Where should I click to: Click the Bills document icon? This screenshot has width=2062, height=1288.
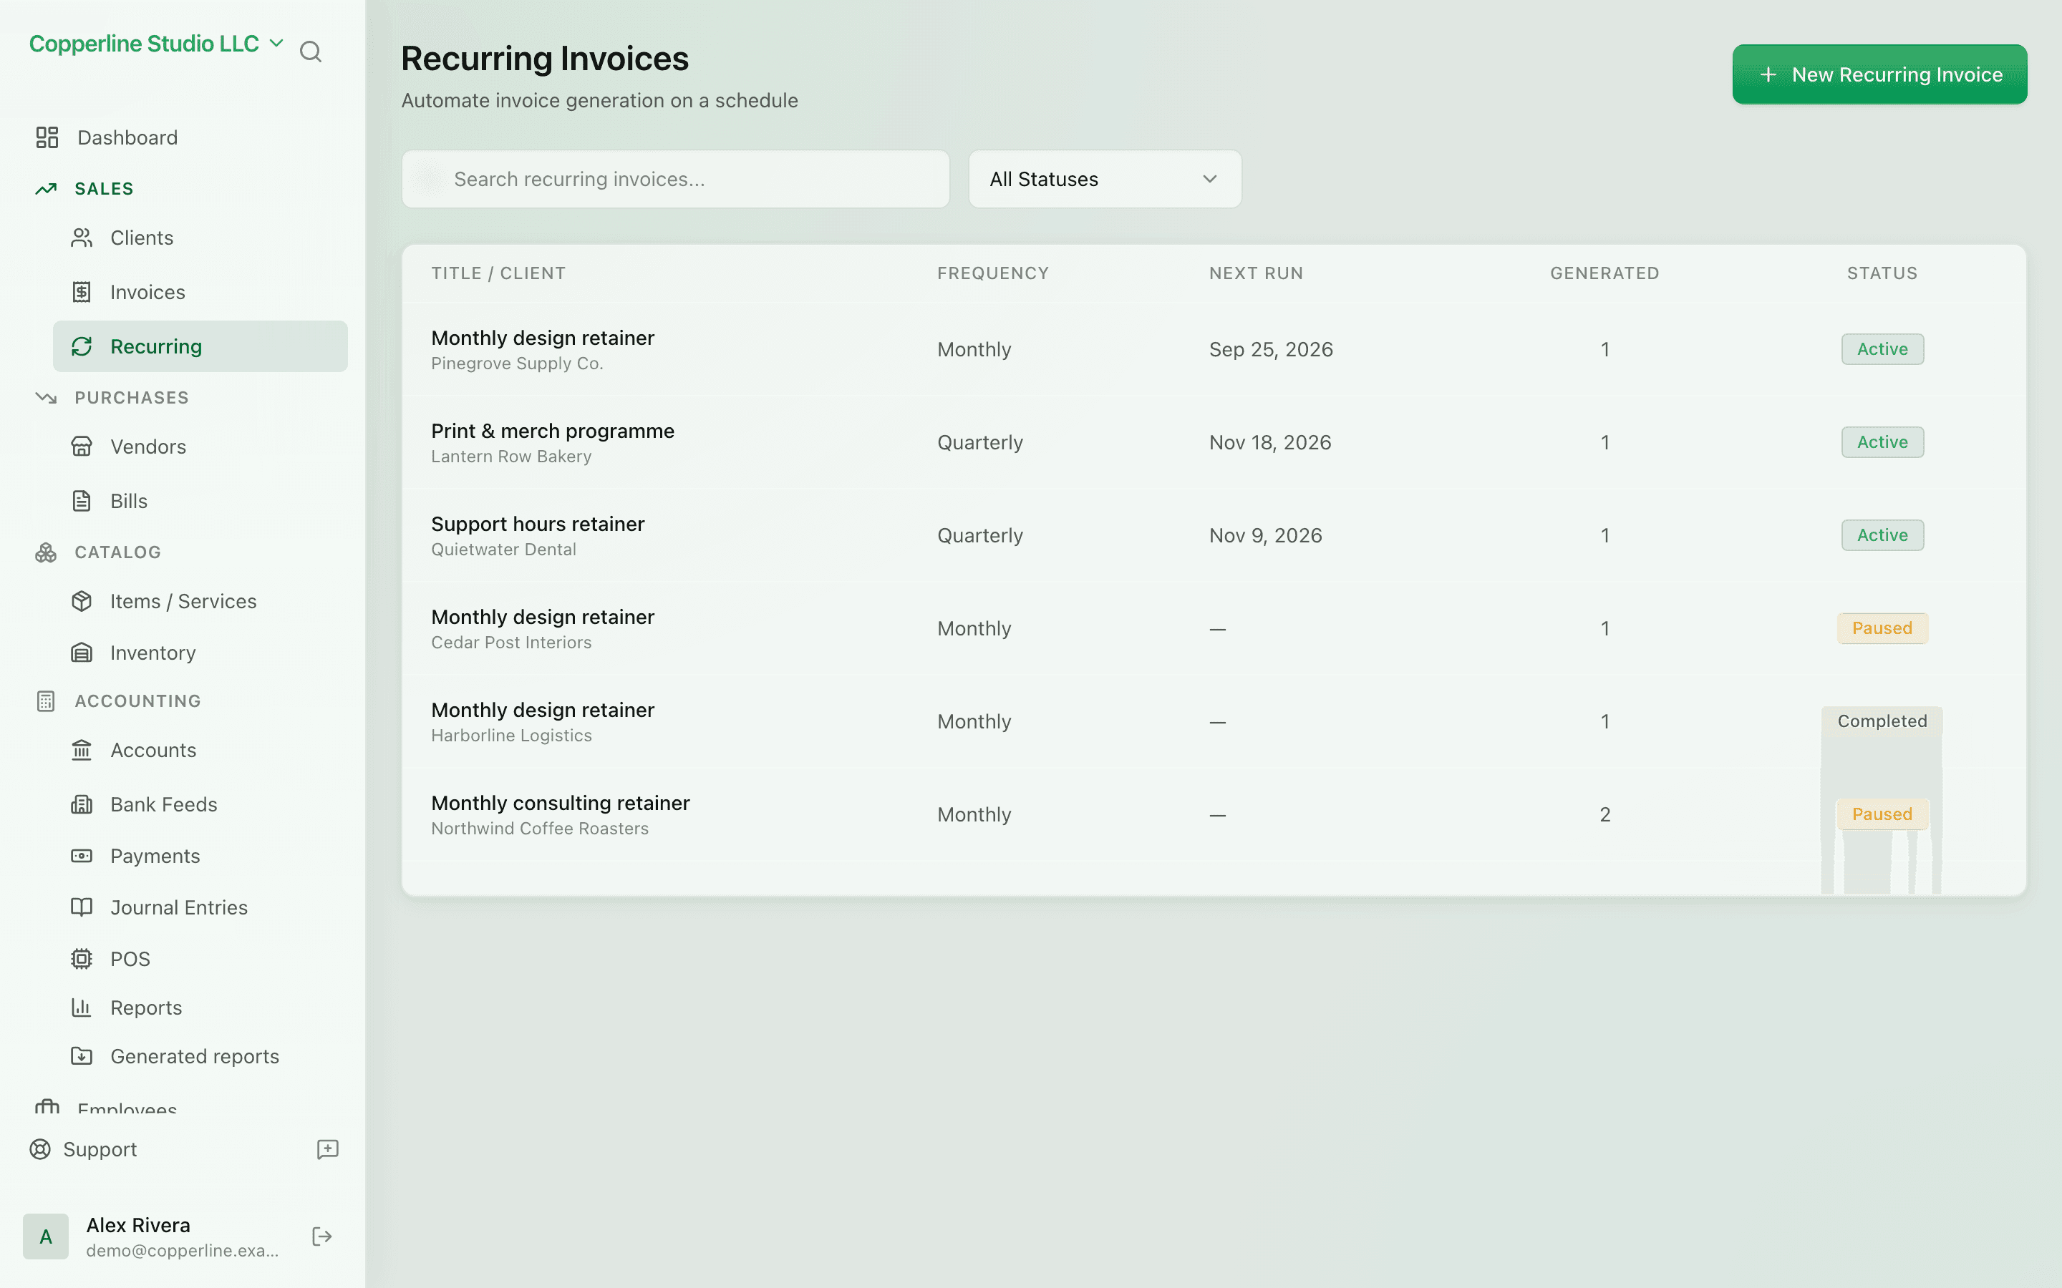point(82,501)
